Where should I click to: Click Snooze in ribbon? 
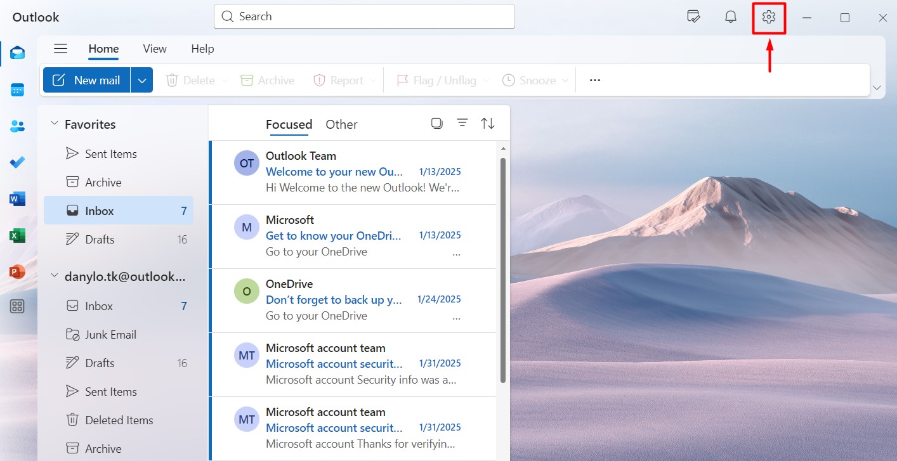[529, 81]
